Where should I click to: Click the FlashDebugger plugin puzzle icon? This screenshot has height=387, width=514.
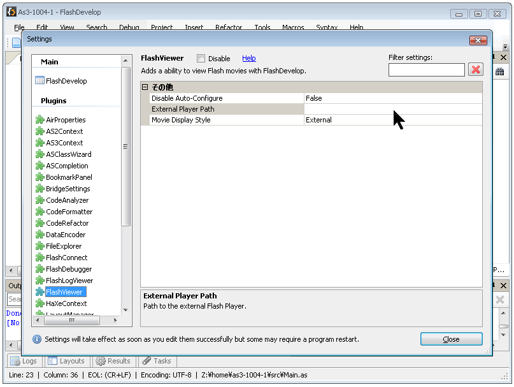point(39,269)
